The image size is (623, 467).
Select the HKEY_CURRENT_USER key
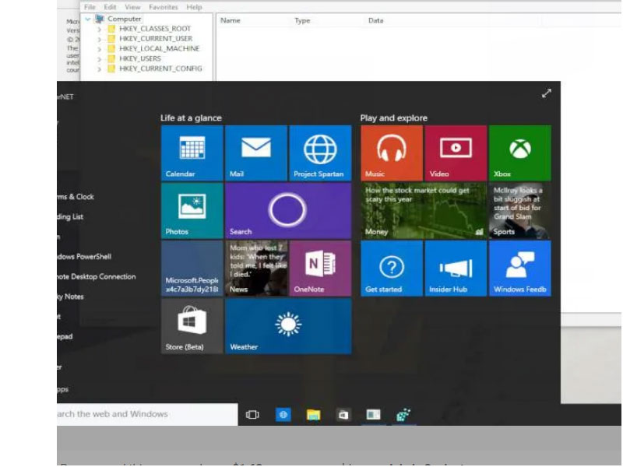coord(156,38)
